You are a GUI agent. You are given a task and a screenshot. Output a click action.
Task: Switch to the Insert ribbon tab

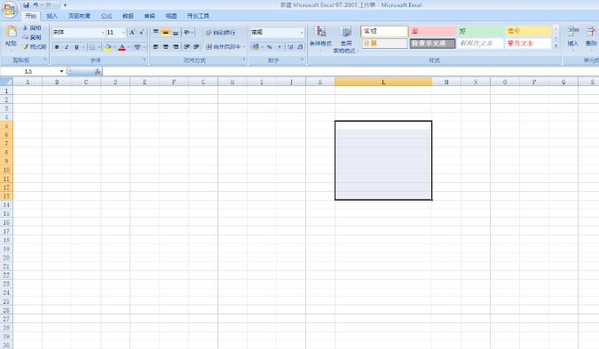(x=51, y=16)
